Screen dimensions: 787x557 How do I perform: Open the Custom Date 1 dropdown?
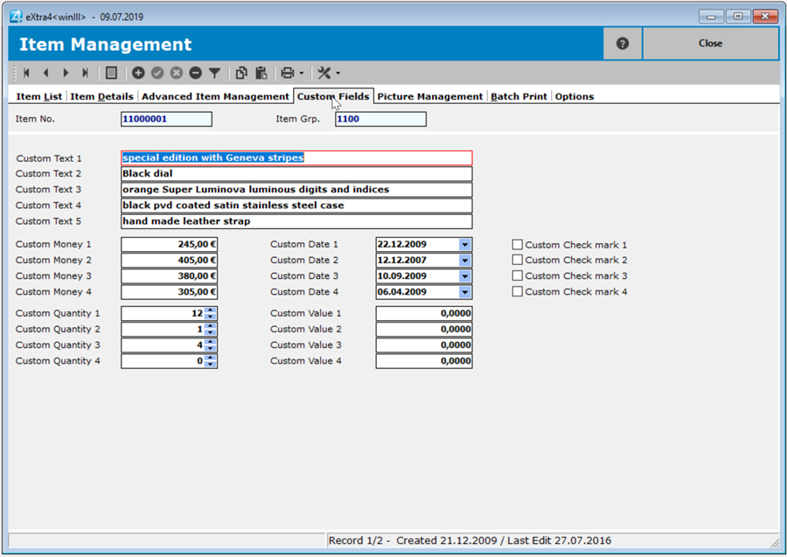[x=465, y=245]
